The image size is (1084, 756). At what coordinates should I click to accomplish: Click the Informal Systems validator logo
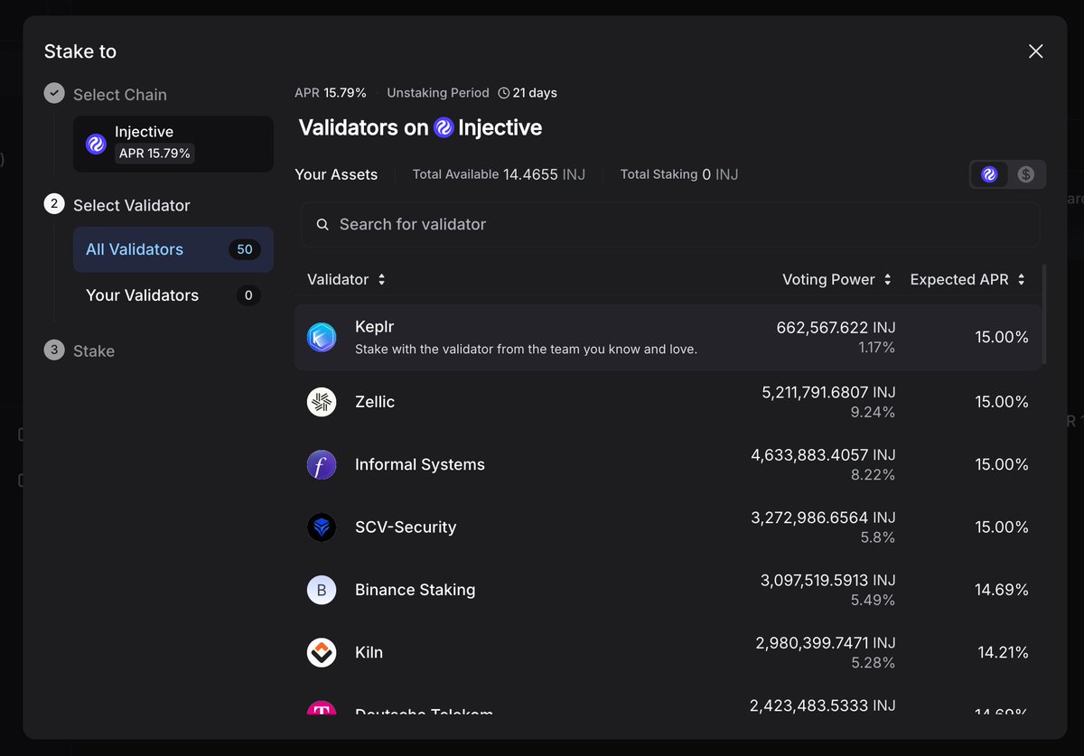(322, 465)
